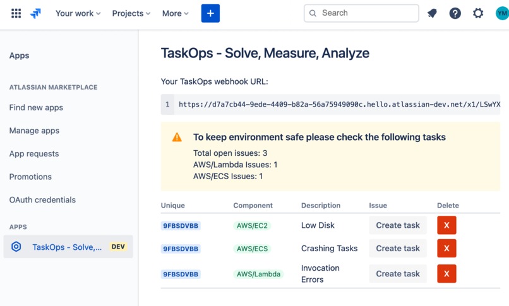This screenshot has width=509, height=306.
Task: Click the Apps sidebar heading
Action: coord(19,56)
